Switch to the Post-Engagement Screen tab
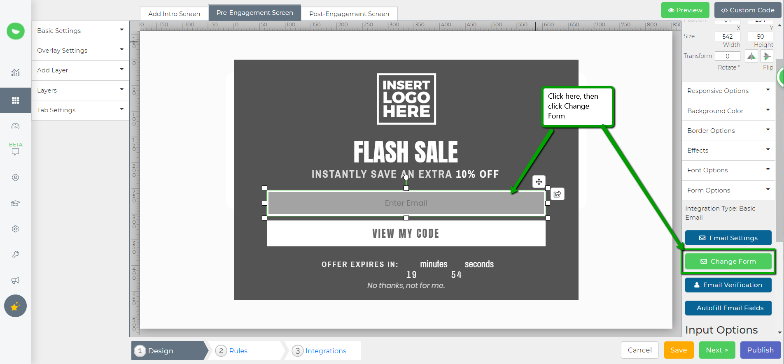The width and height of the screenshot is (784, 364). (x=349, y=14)
